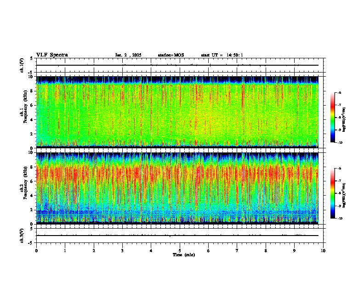Click the ch.3 voltage waveform trace
This screenshot has width=364, height=281.
[177, 236]
